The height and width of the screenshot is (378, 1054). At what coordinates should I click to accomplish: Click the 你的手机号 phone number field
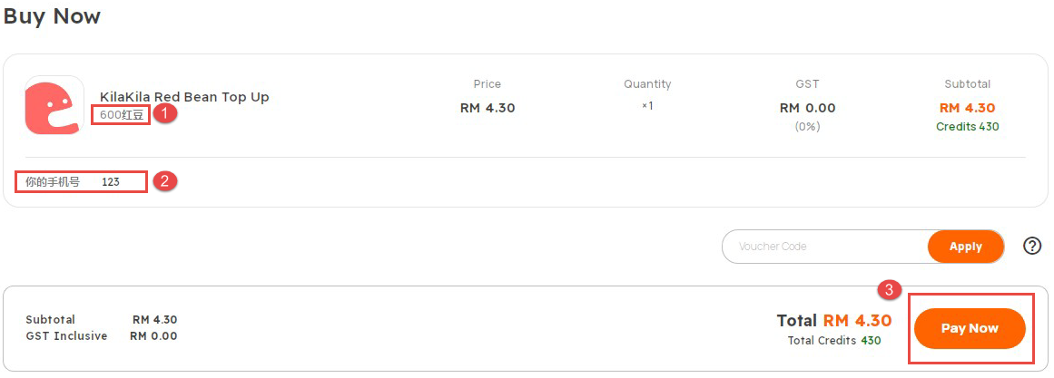tap(81, 181)
